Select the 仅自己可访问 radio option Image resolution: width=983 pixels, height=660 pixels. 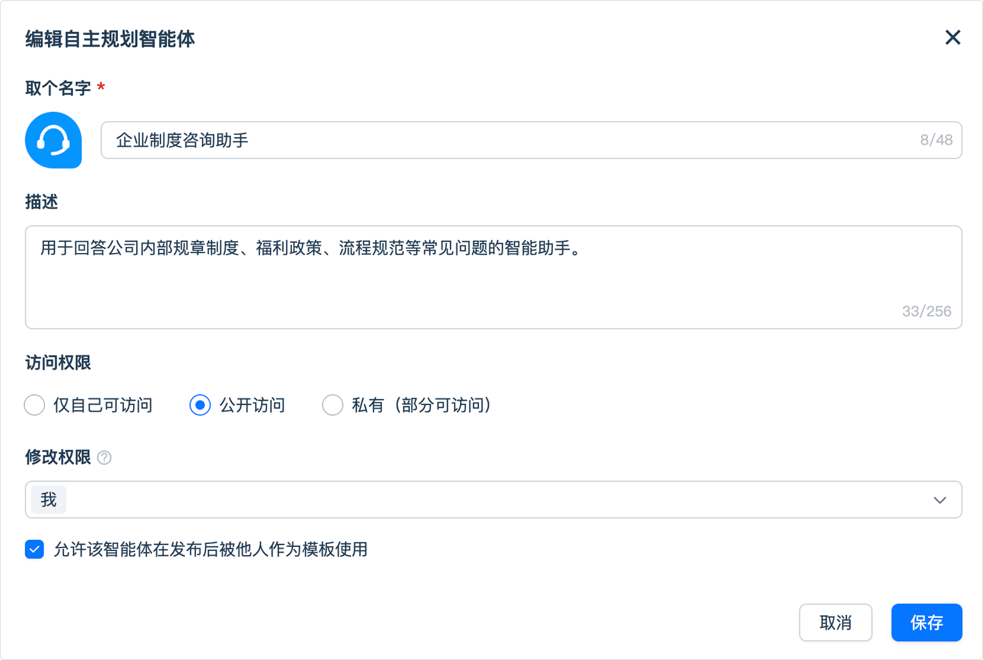35,405
